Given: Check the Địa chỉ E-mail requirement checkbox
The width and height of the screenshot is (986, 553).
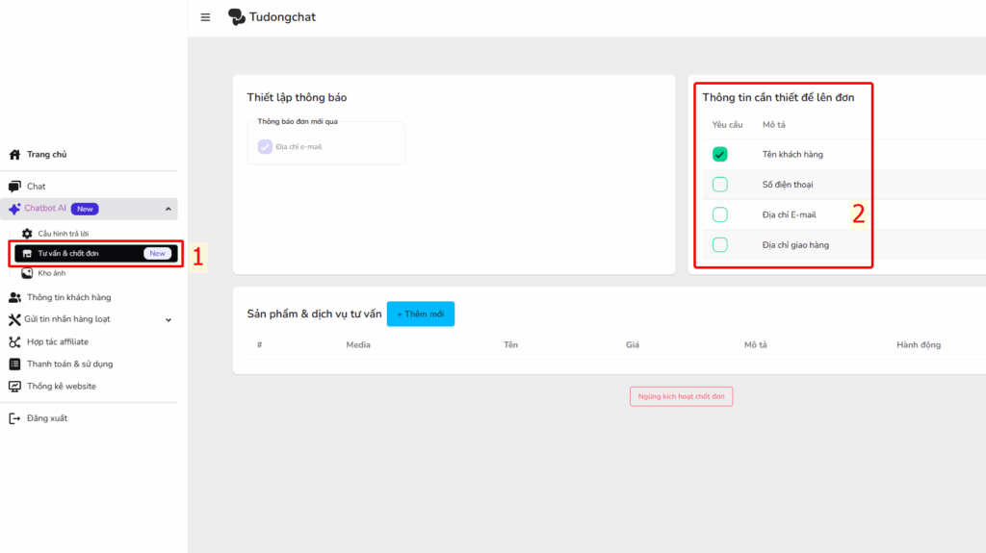Looking at the screenshot, I should tap(720, 214).
